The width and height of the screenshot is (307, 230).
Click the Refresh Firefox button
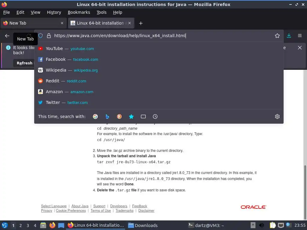coord(25,63)
